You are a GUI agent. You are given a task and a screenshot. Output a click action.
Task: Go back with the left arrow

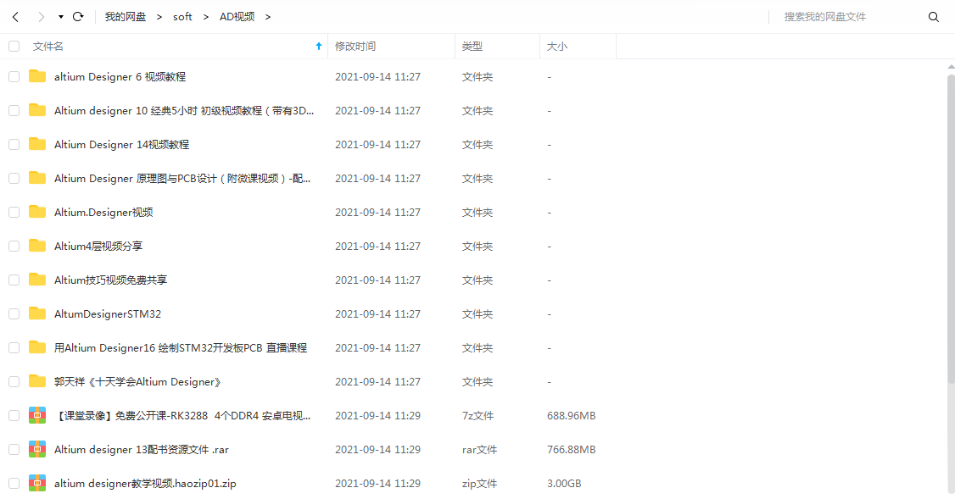(16, 17)
